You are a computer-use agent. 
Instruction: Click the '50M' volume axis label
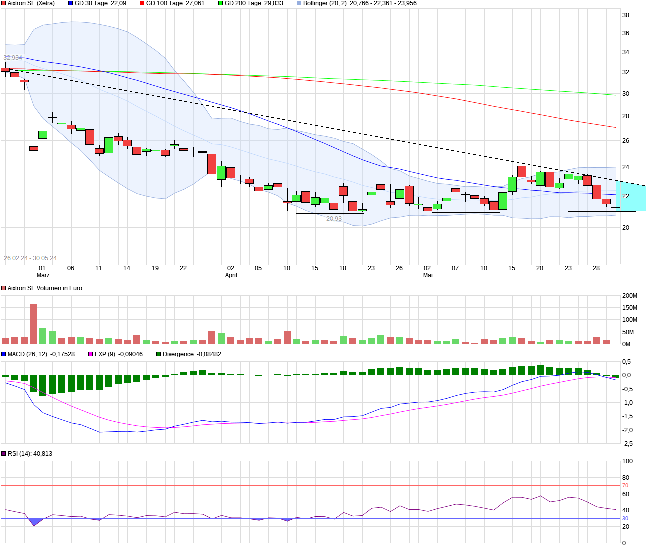628,332
